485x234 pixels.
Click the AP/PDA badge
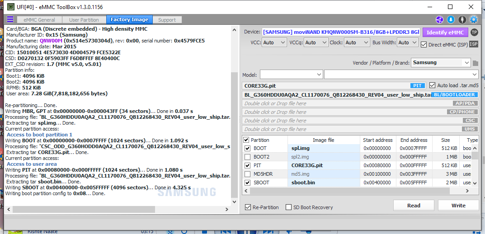click(465, 103)
